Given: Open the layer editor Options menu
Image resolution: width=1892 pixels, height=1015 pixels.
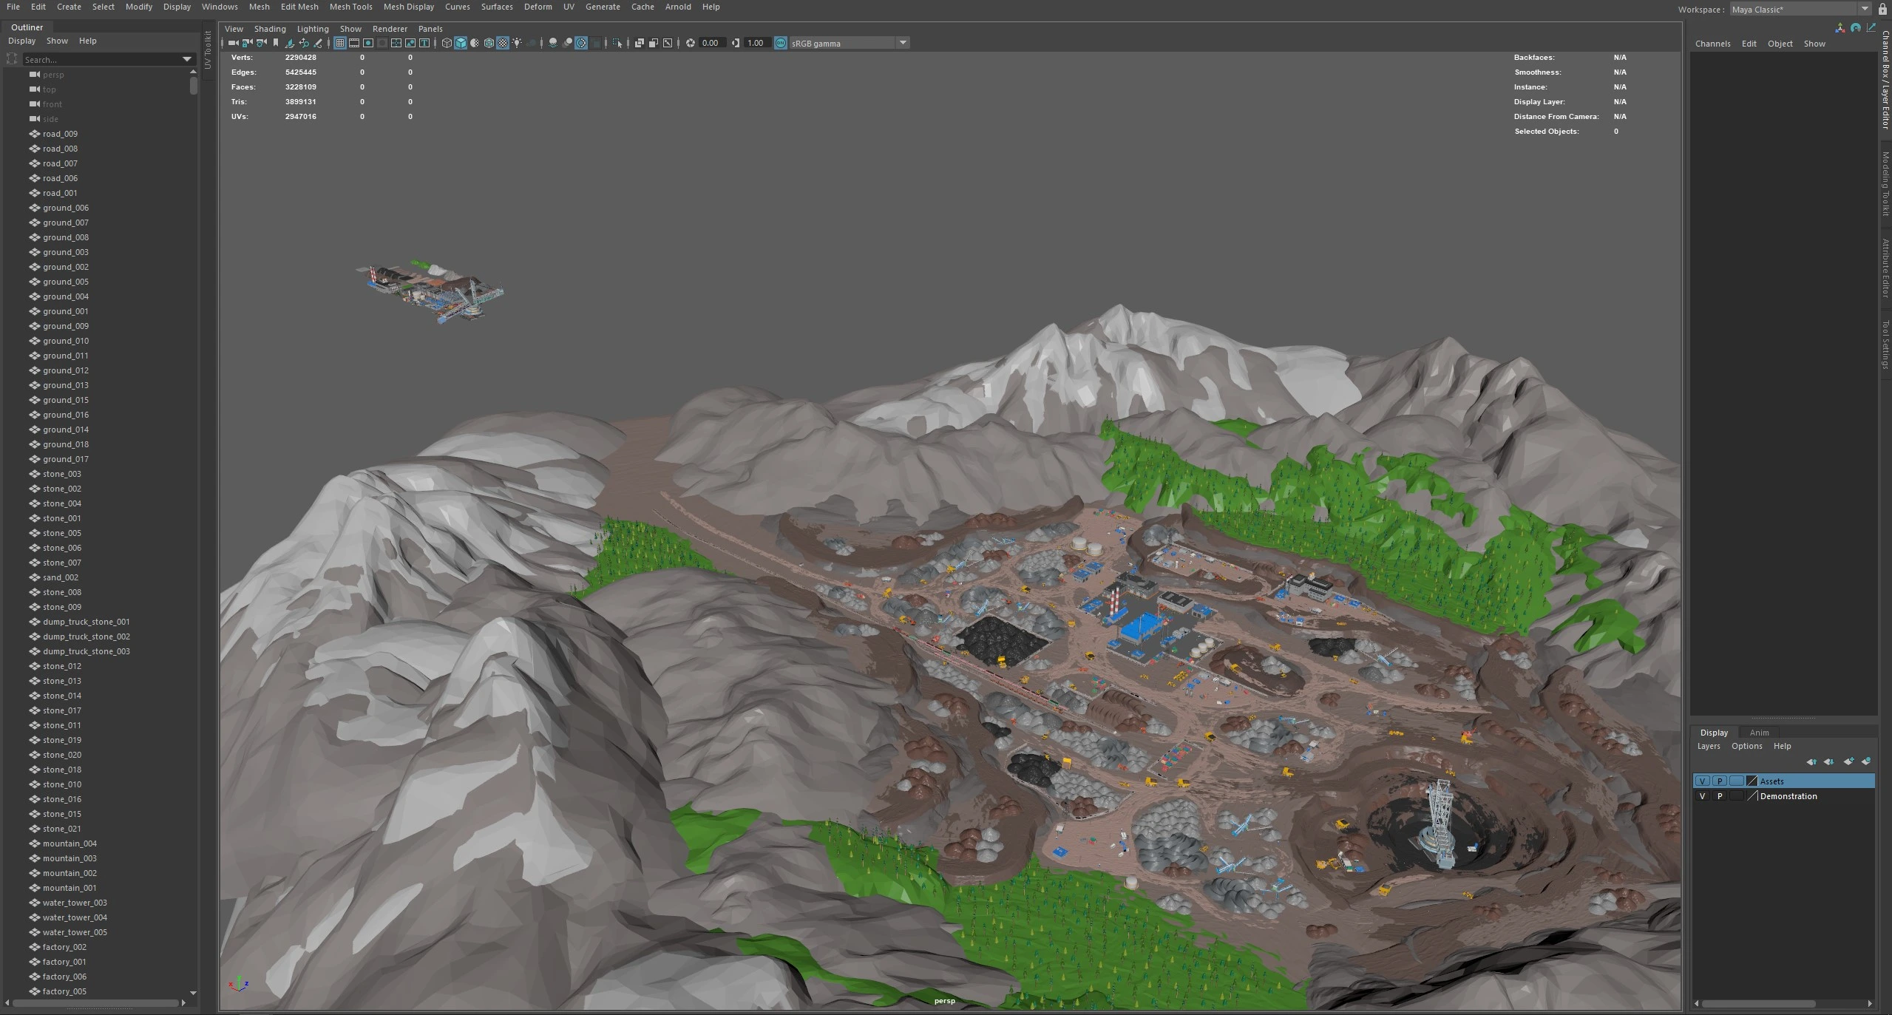Looking at the screenshot, I should [1746, 746].
